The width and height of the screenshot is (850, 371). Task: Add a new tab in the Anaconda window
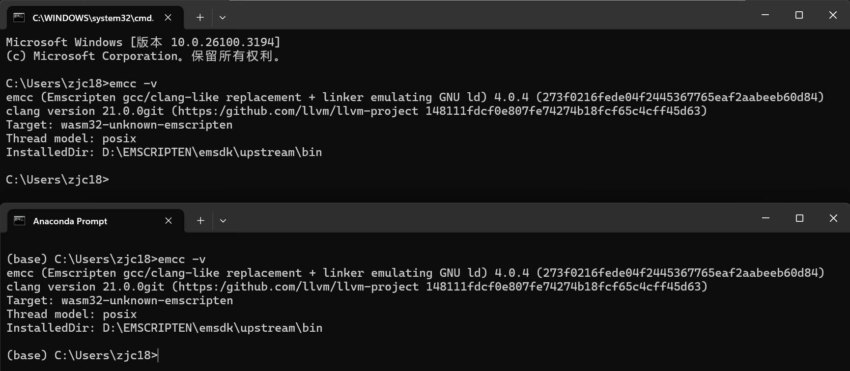[x=200, y=221]
